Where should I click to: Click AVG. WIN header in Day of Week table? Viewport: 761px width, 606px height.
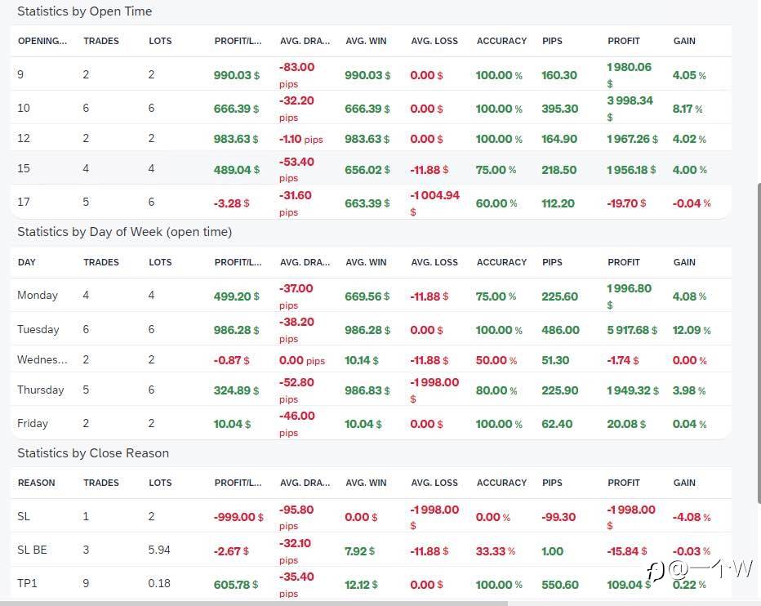click(x=366, y=262)
